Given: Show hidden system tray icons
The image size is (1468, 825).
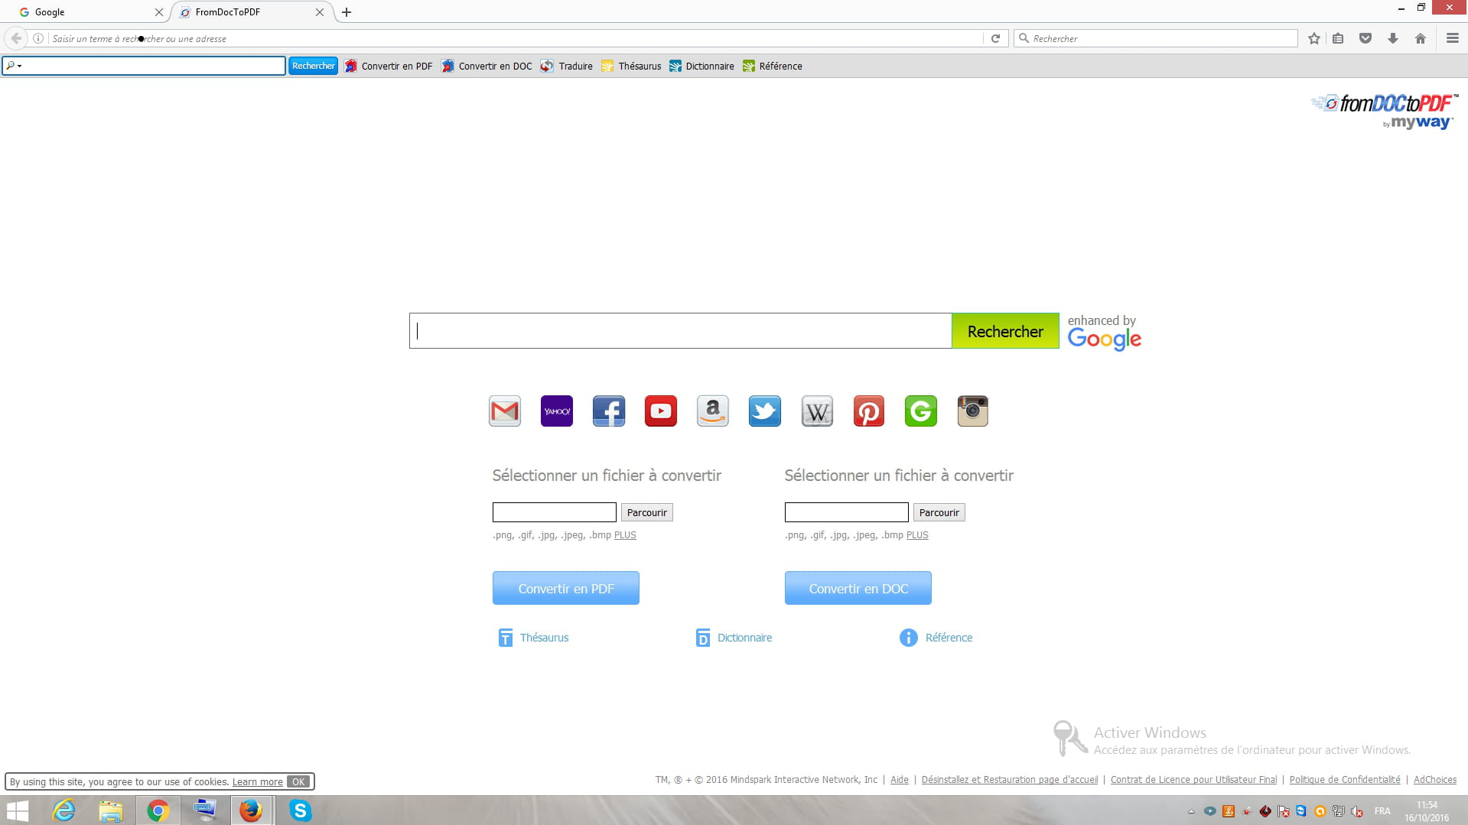Looking at the screenshot, I should [1191, 811].
